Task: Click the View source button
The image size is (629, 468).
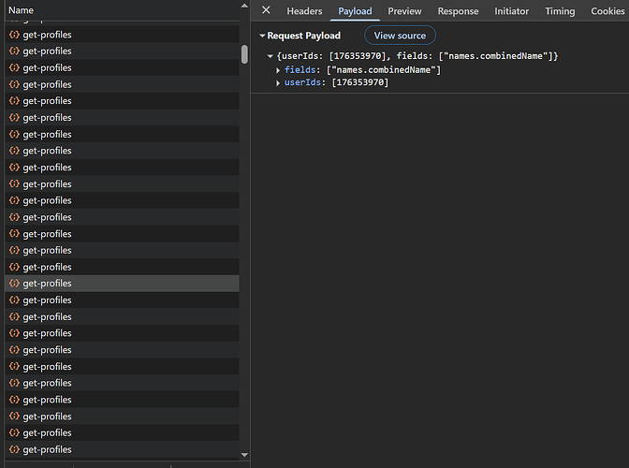Action: (400, 36)
